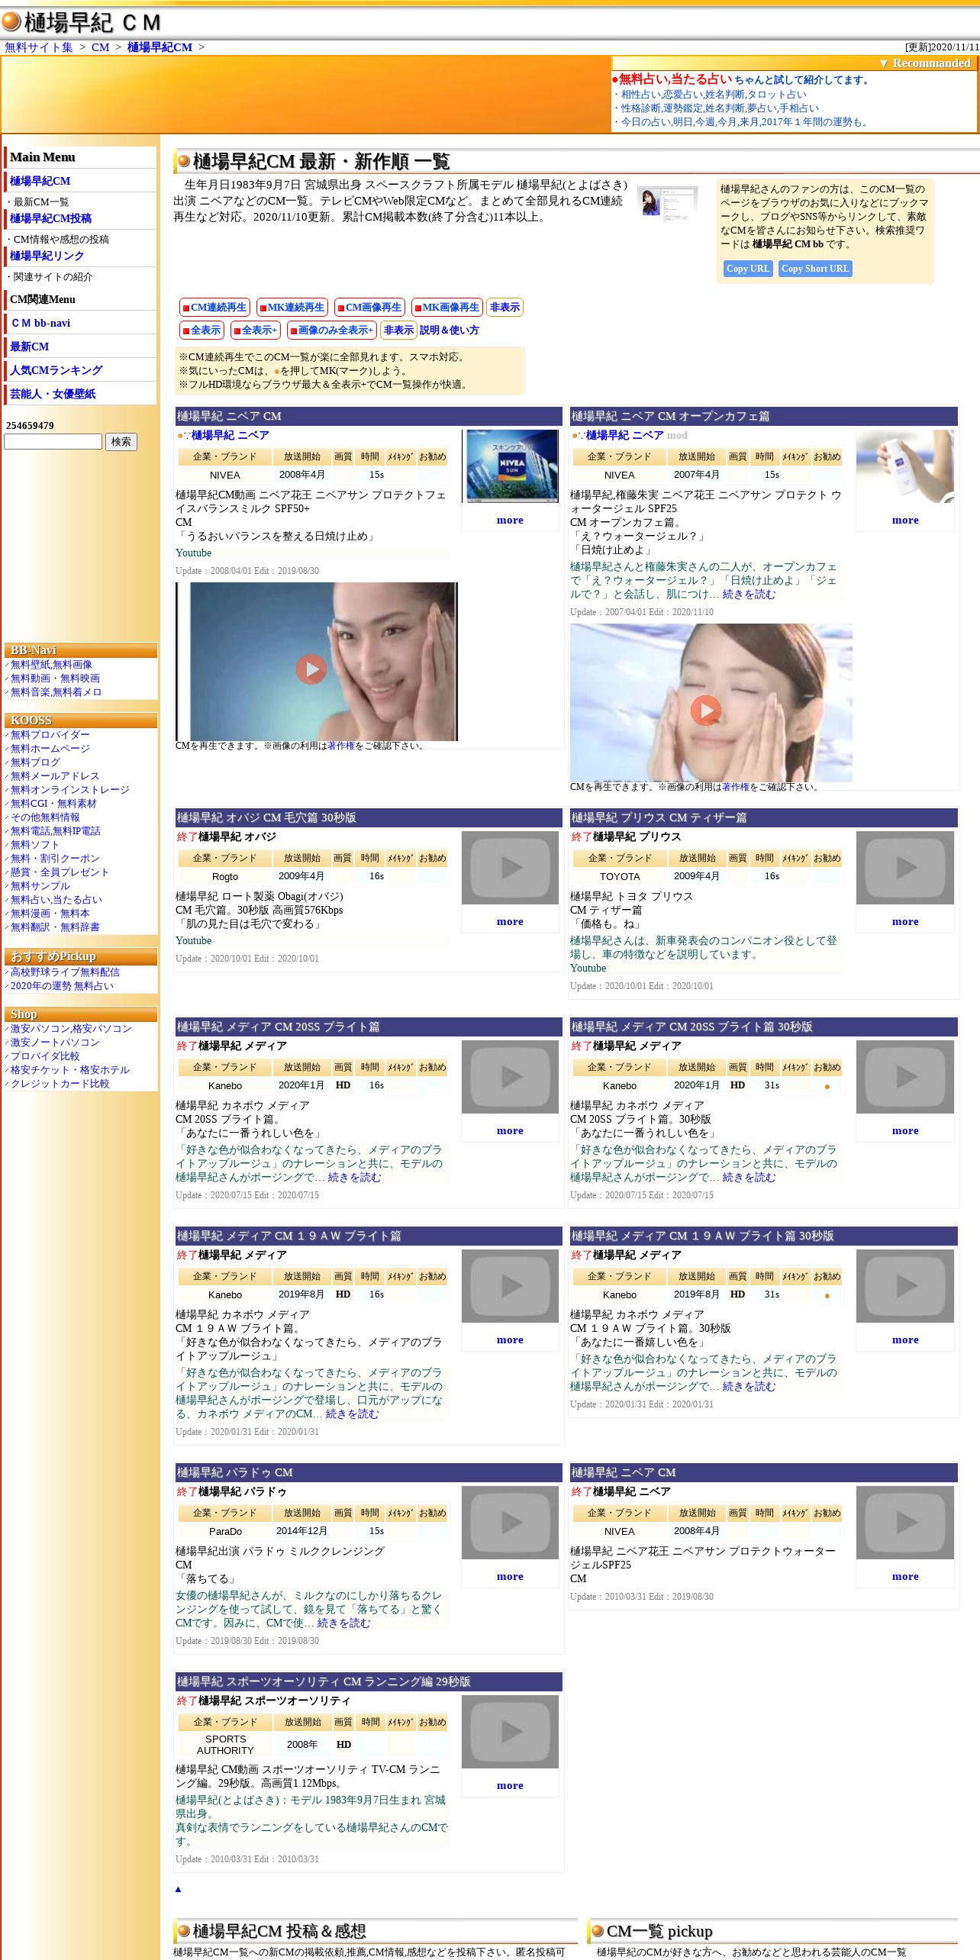The width and height of the screenshot is (980, 1960).
Task: Open 著作権 link under first video
Action: click(341, 746)
